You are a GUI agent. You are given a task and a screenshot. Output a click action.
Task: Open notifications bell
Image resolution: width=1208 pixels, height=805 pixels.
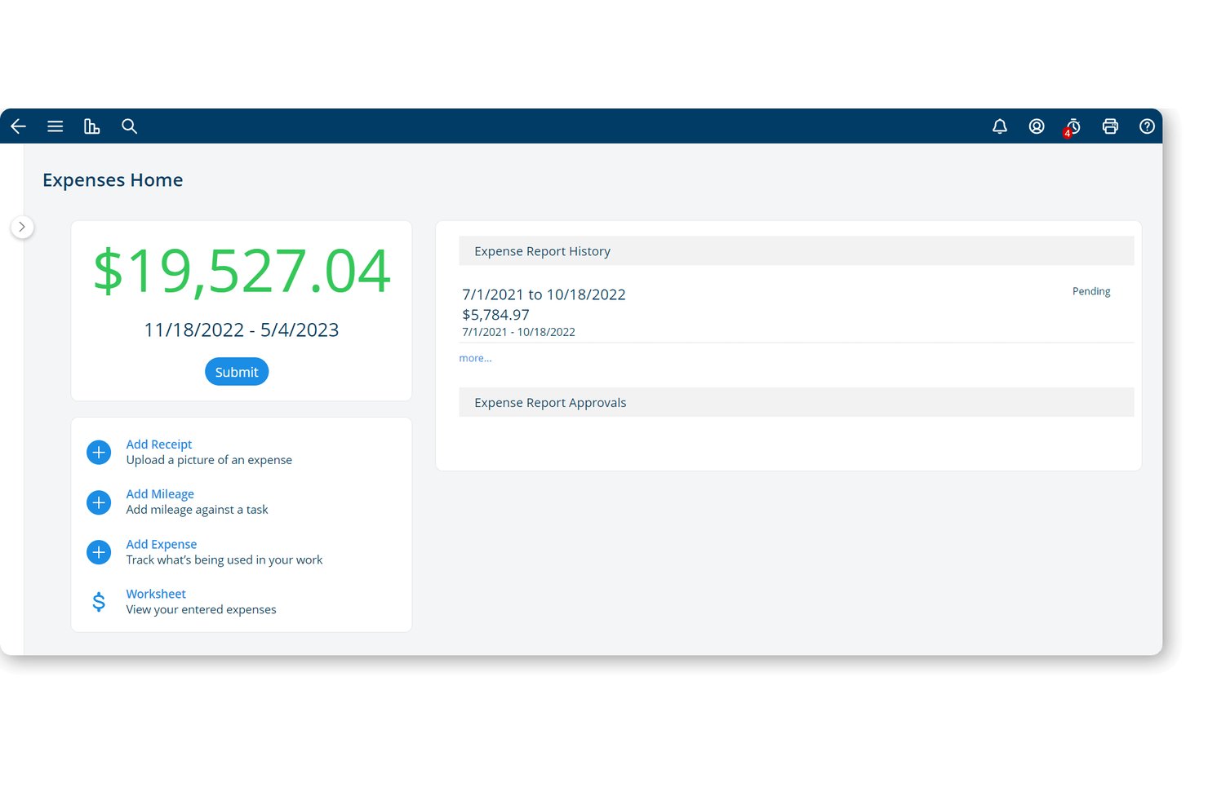tap(999, 126)
